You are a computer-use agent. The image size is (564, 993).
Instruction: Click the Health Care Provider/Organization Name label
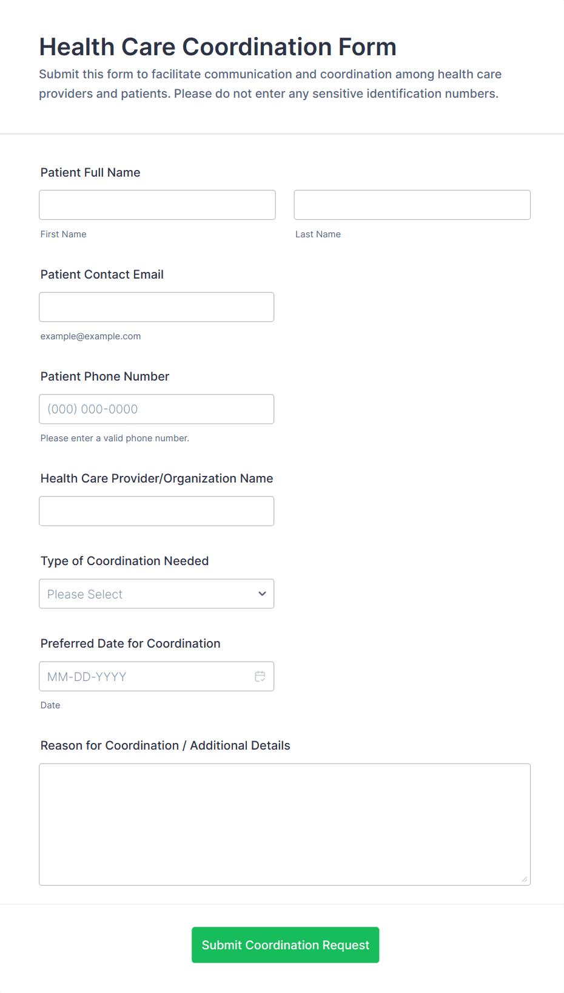156,478
